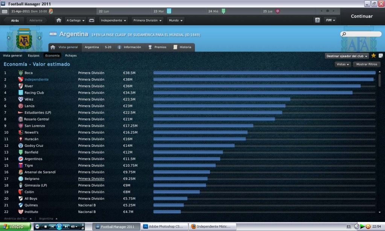Click the Colón club badge
This screenshot has width=385, height=231.
(21, 192)
